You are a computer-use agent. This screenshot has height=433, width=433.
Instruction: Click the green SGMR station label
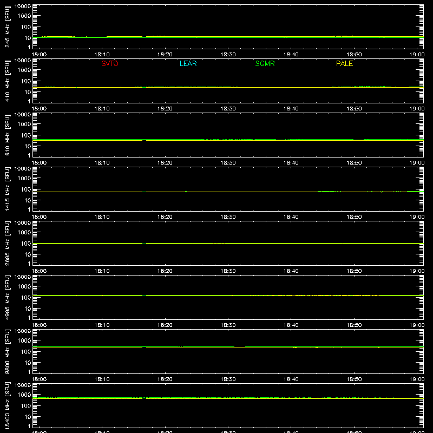[x=265, y=63]
